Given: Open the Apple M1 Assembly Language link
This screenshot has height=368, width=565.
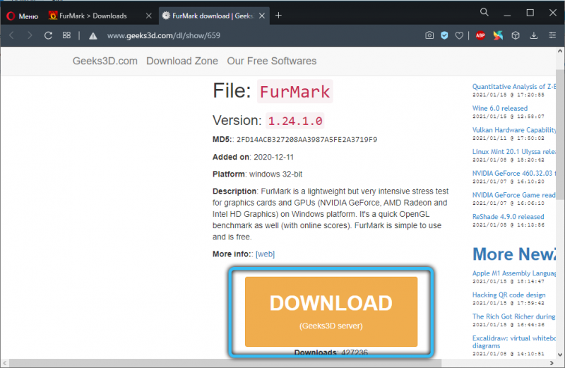Looking at the screenshot, I should [514, 273].
